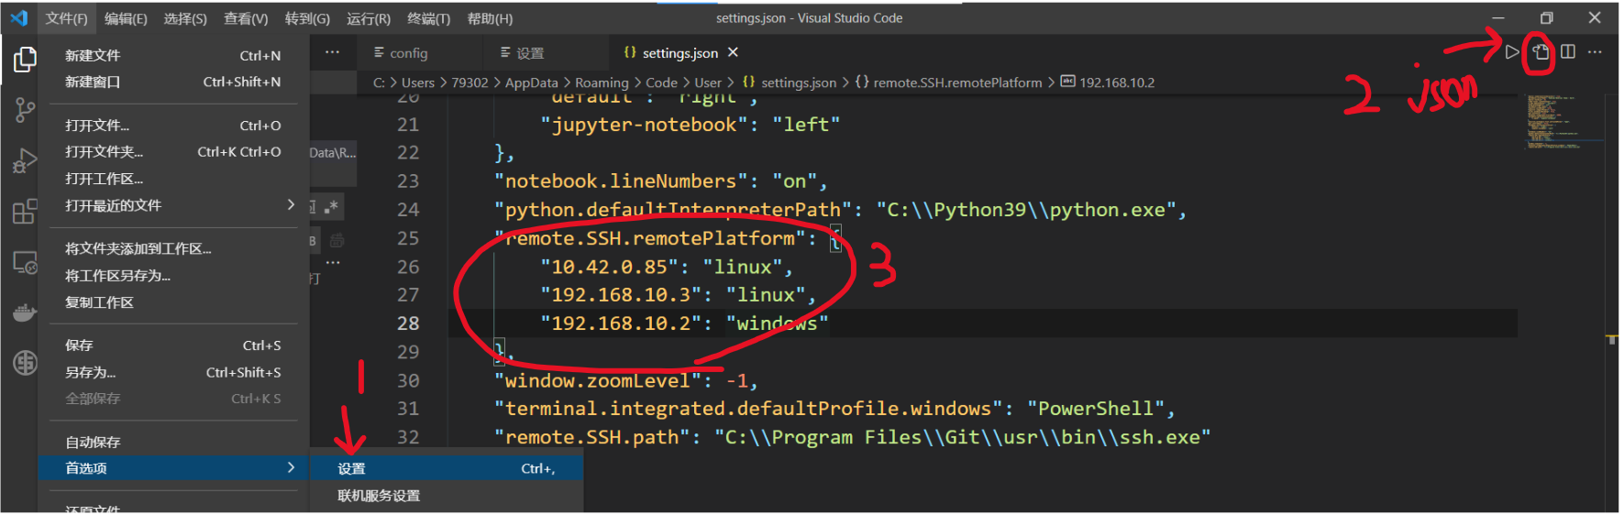
Task: Open the Docker view
Action: point(25,313)
